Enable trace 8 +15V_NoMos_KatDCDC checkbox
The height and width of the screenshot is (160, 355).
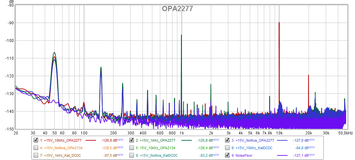[x=132, y=155]
